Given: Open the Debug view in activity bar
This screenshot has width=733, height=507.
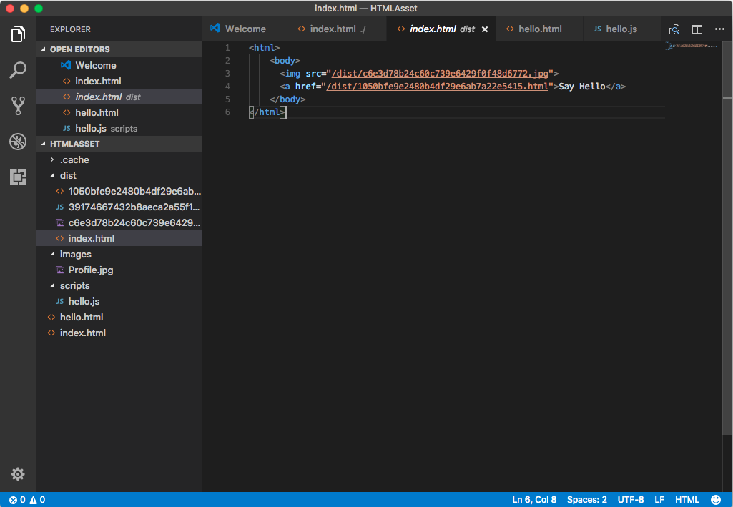Looking at the screenshot, I should 18,142.
